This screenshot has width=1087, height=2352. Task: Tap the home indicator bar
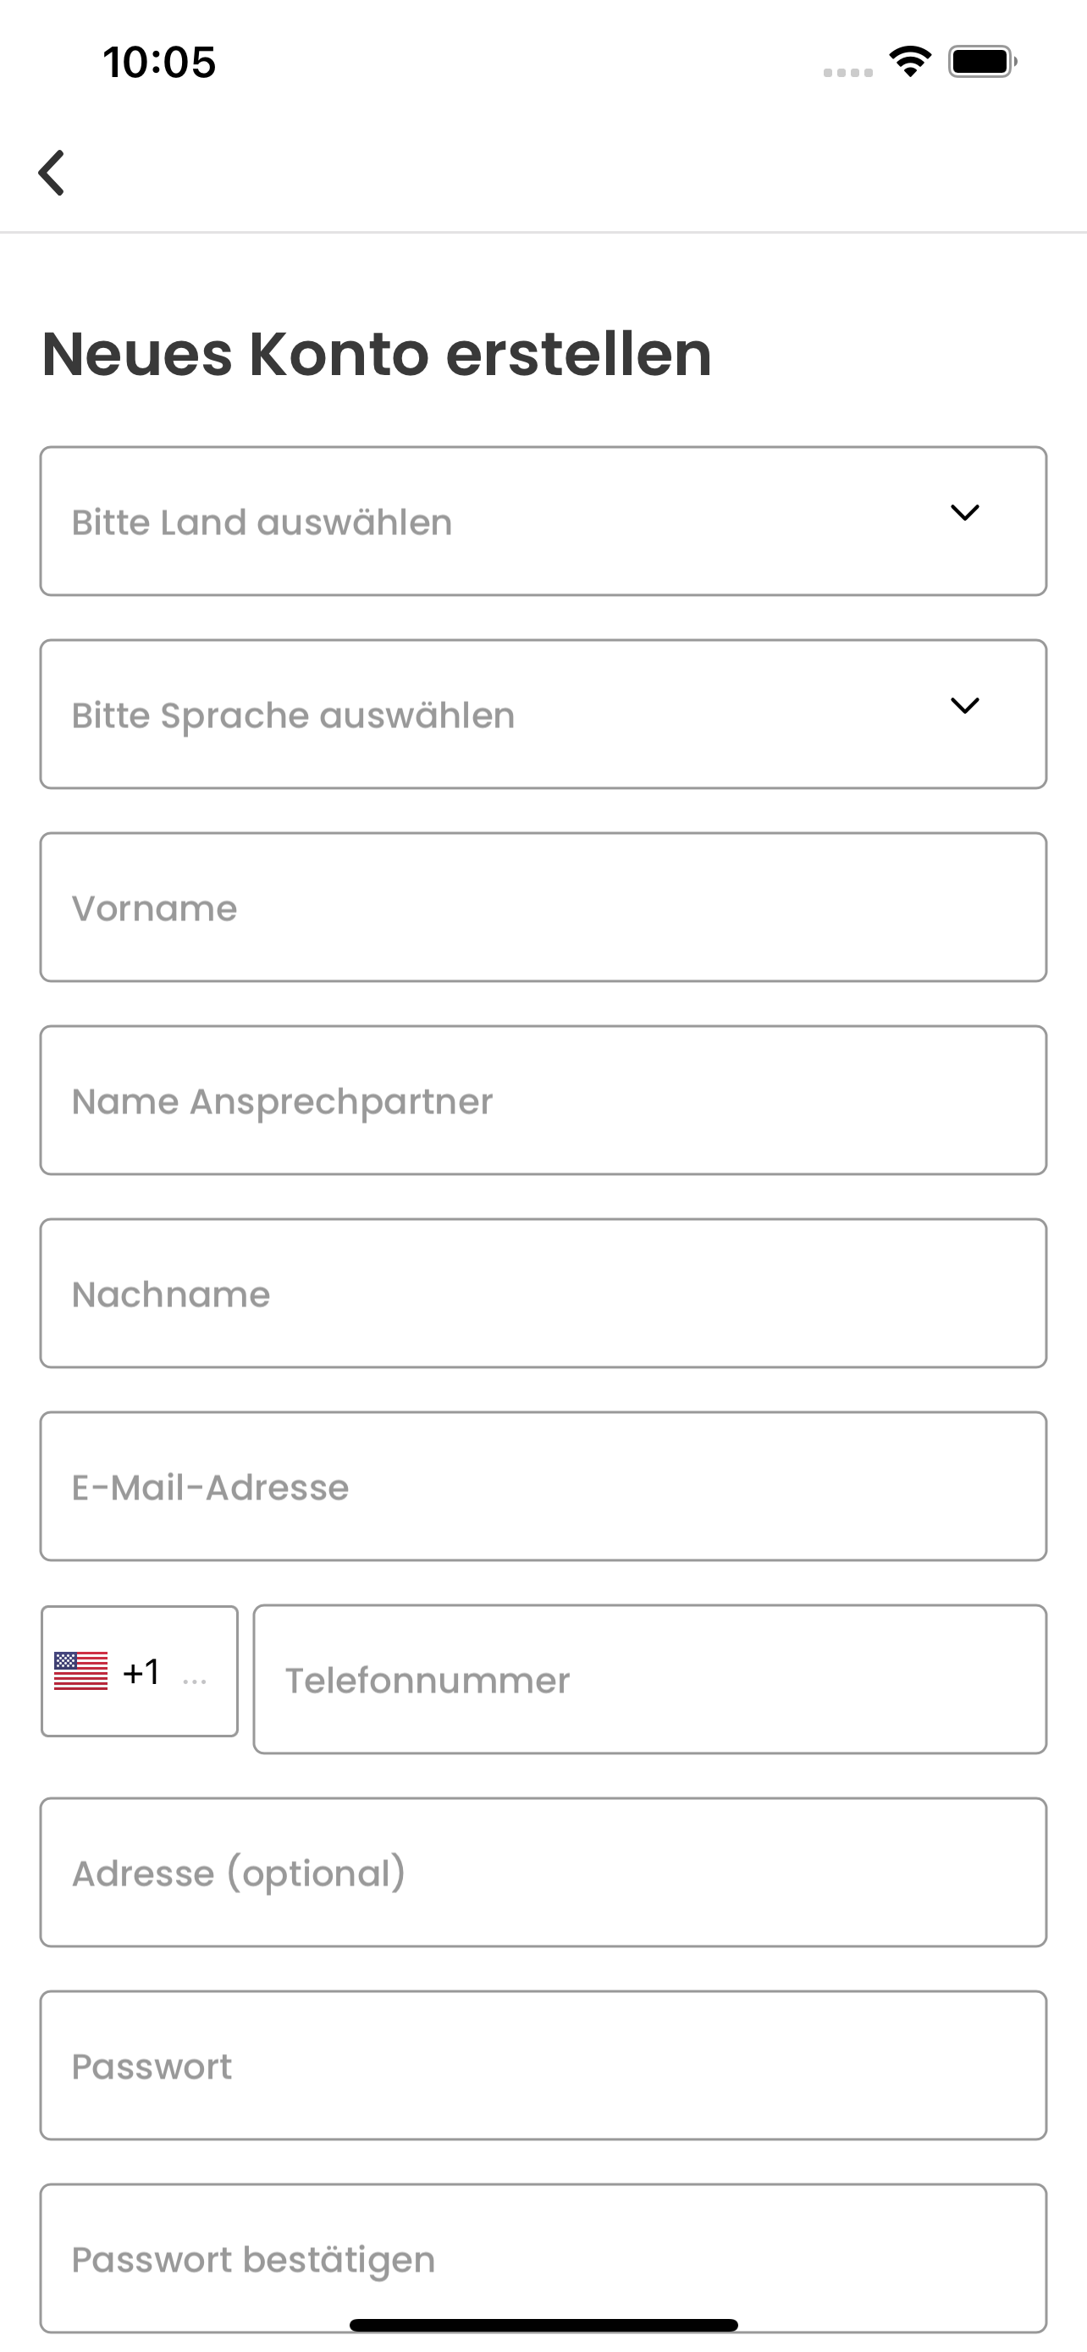pos(543,2325)
